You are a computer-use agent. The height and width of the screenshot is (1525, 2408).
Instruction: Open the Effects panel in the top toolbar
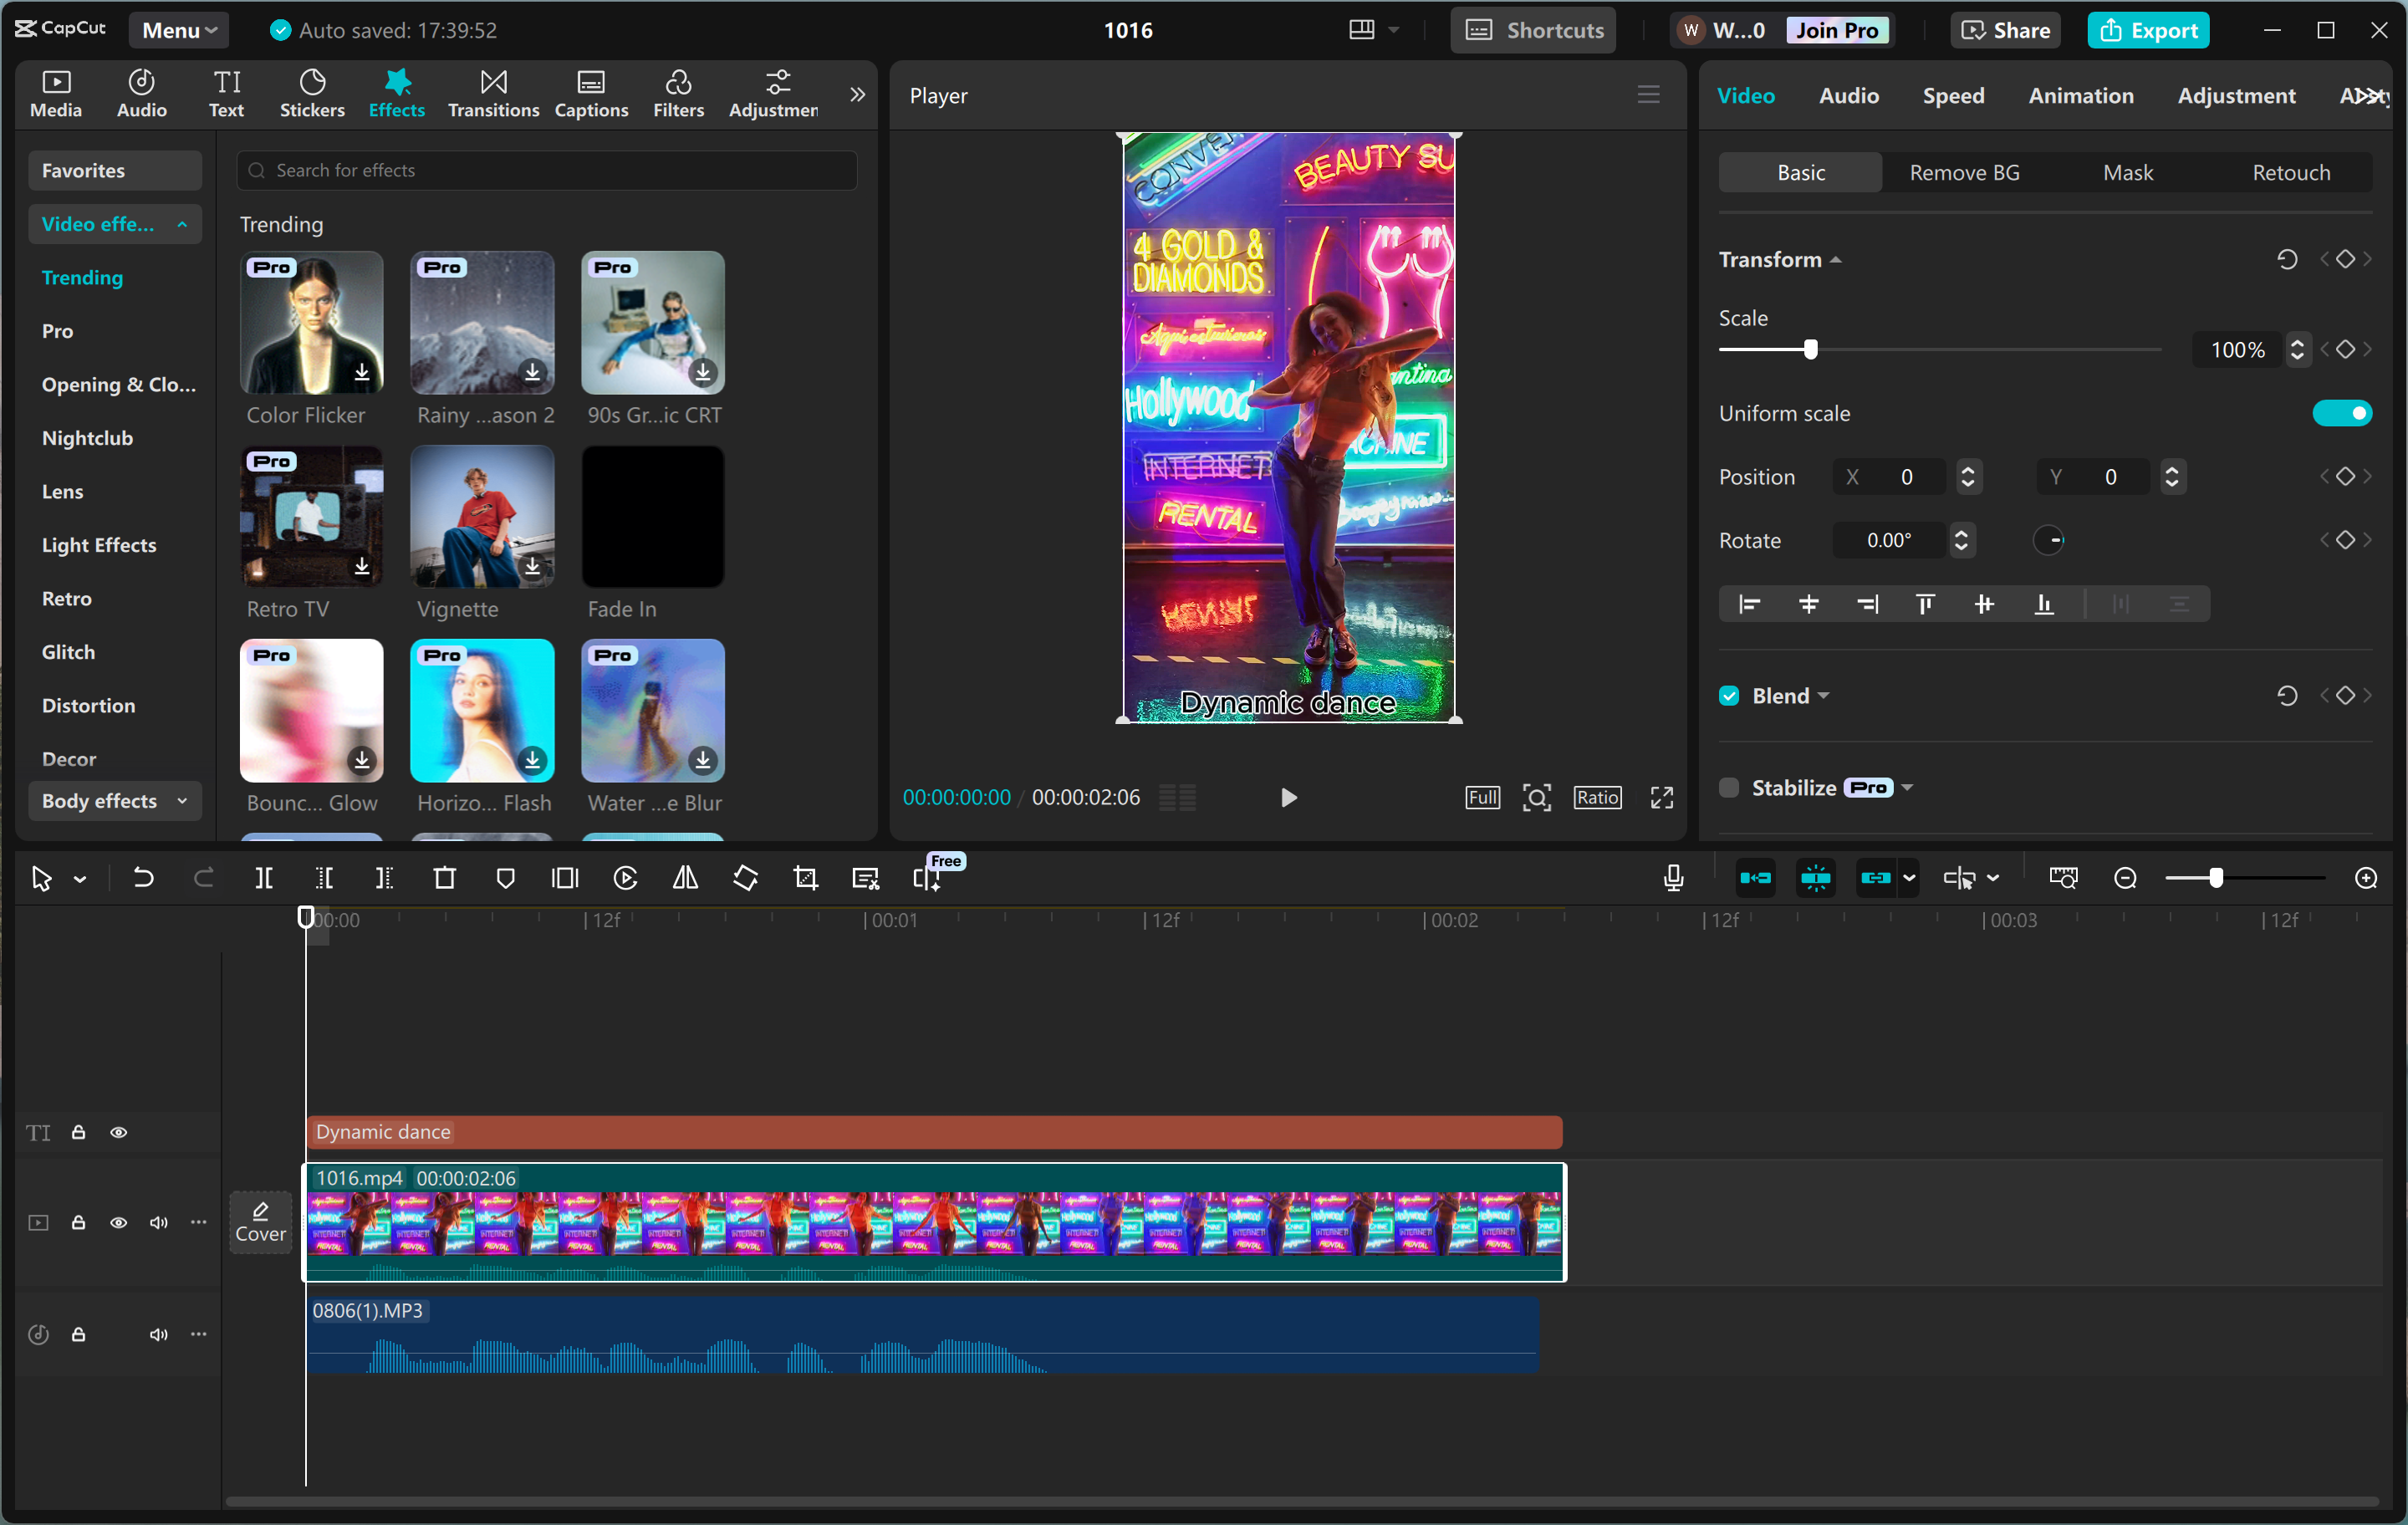click(x=396, y=93)
